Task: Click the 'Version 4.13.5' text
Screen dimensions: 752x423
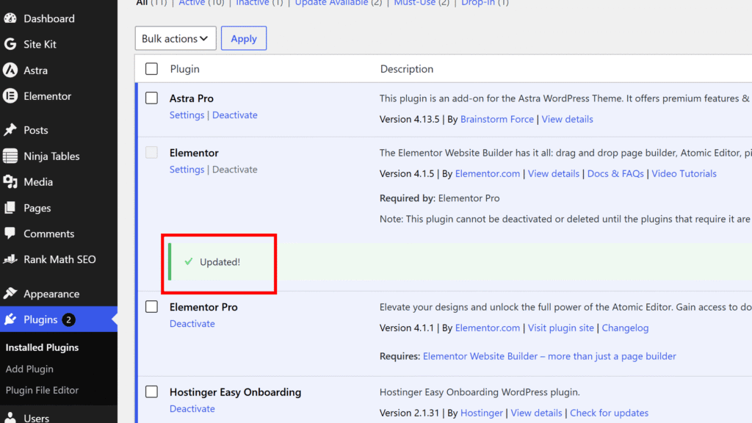Action: [x=409, y=119]
